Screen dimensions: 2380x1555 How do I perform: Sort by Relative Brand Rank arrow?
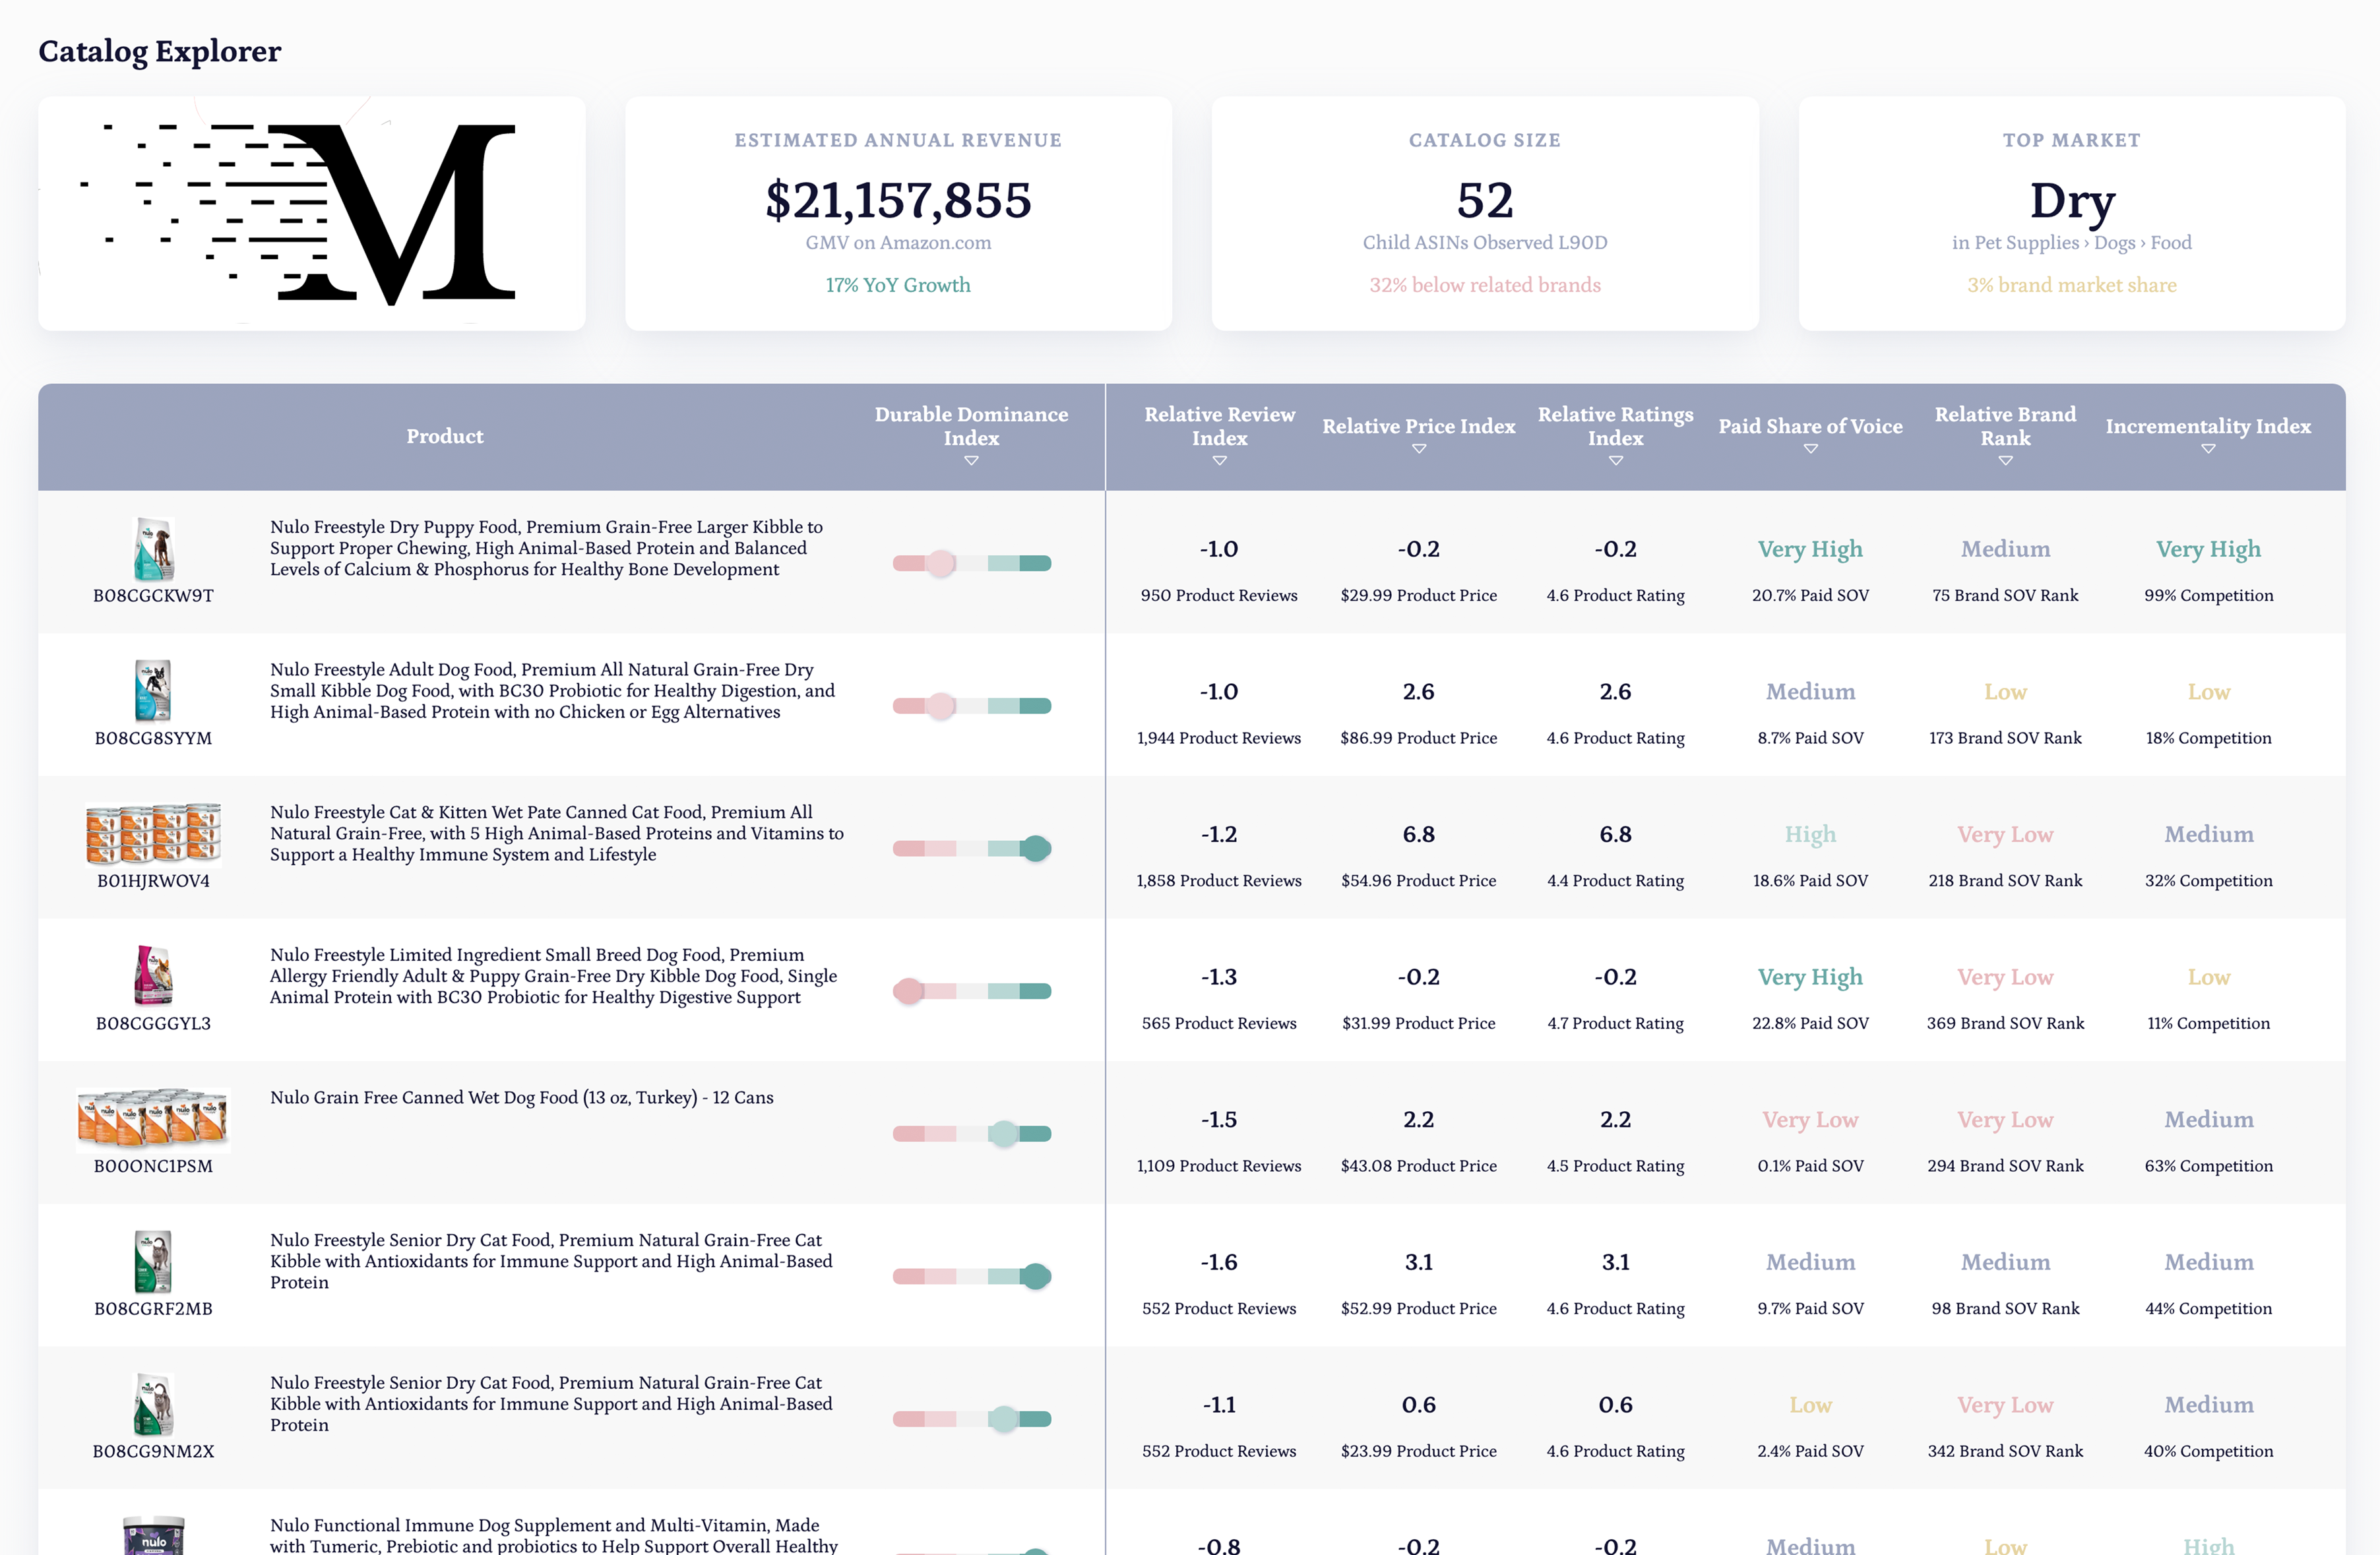click(2005, 461)
